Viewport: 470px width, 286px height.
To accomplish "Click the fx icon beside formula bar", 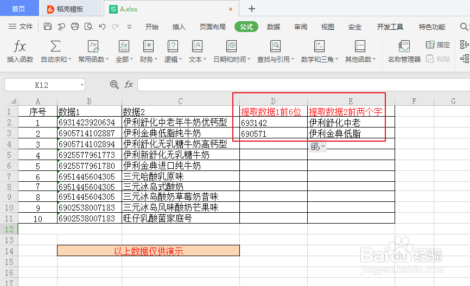I will click(x=129, y=85).
